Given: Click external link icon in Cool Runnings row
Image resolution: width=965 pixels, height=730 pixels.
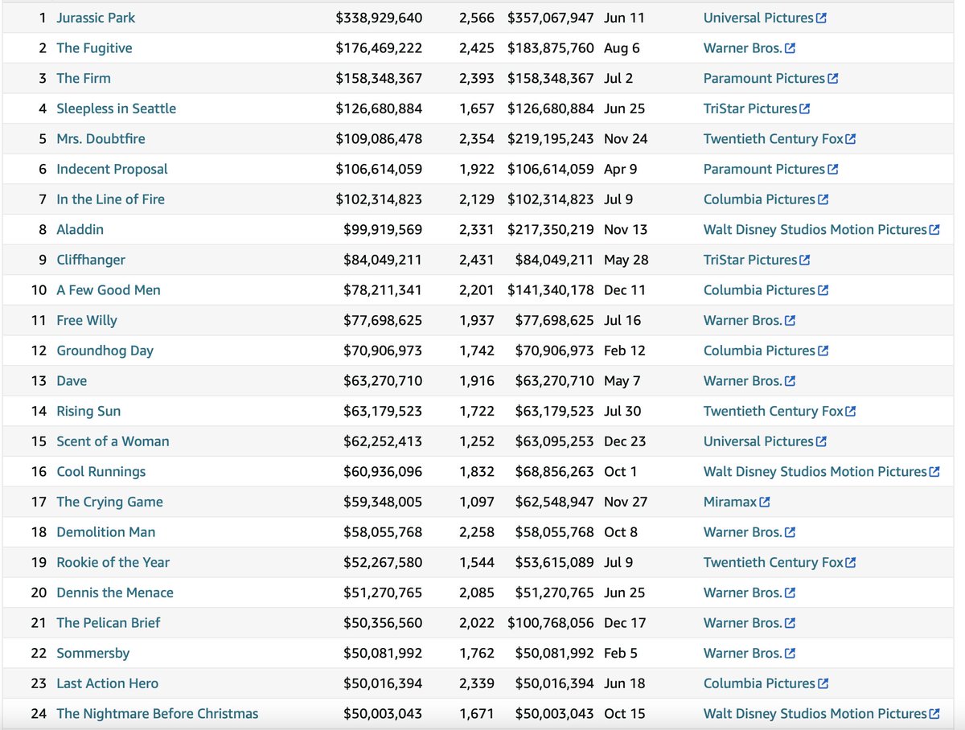Looking at the screenshot, I should click(x=934, y=472).
